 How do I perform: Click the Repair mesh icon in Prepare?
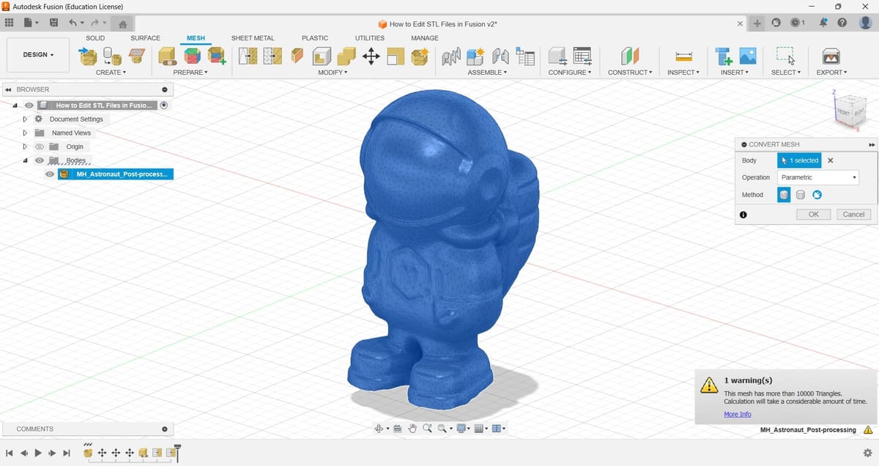pos(168,56)
